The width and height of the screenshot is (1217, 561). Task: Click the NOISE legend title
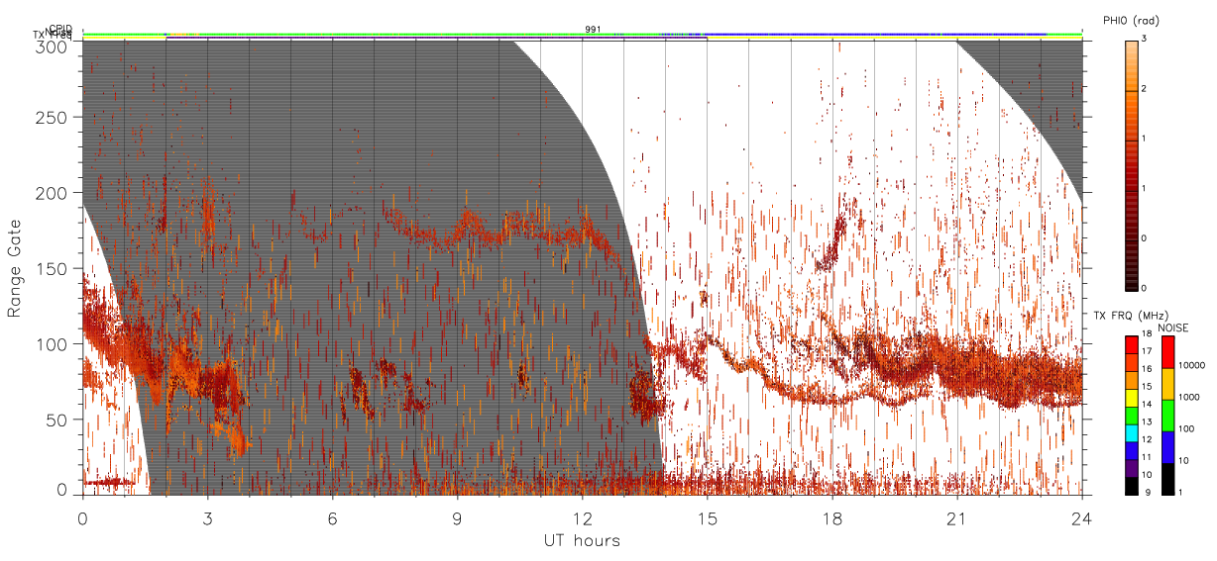[1173, 327]
